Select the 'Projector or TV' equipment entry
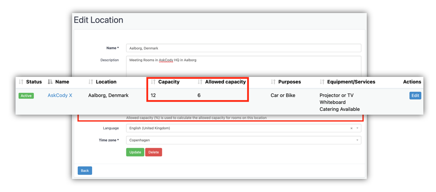The height and width of the screenshot is (192, 436). tap(336, 96)
